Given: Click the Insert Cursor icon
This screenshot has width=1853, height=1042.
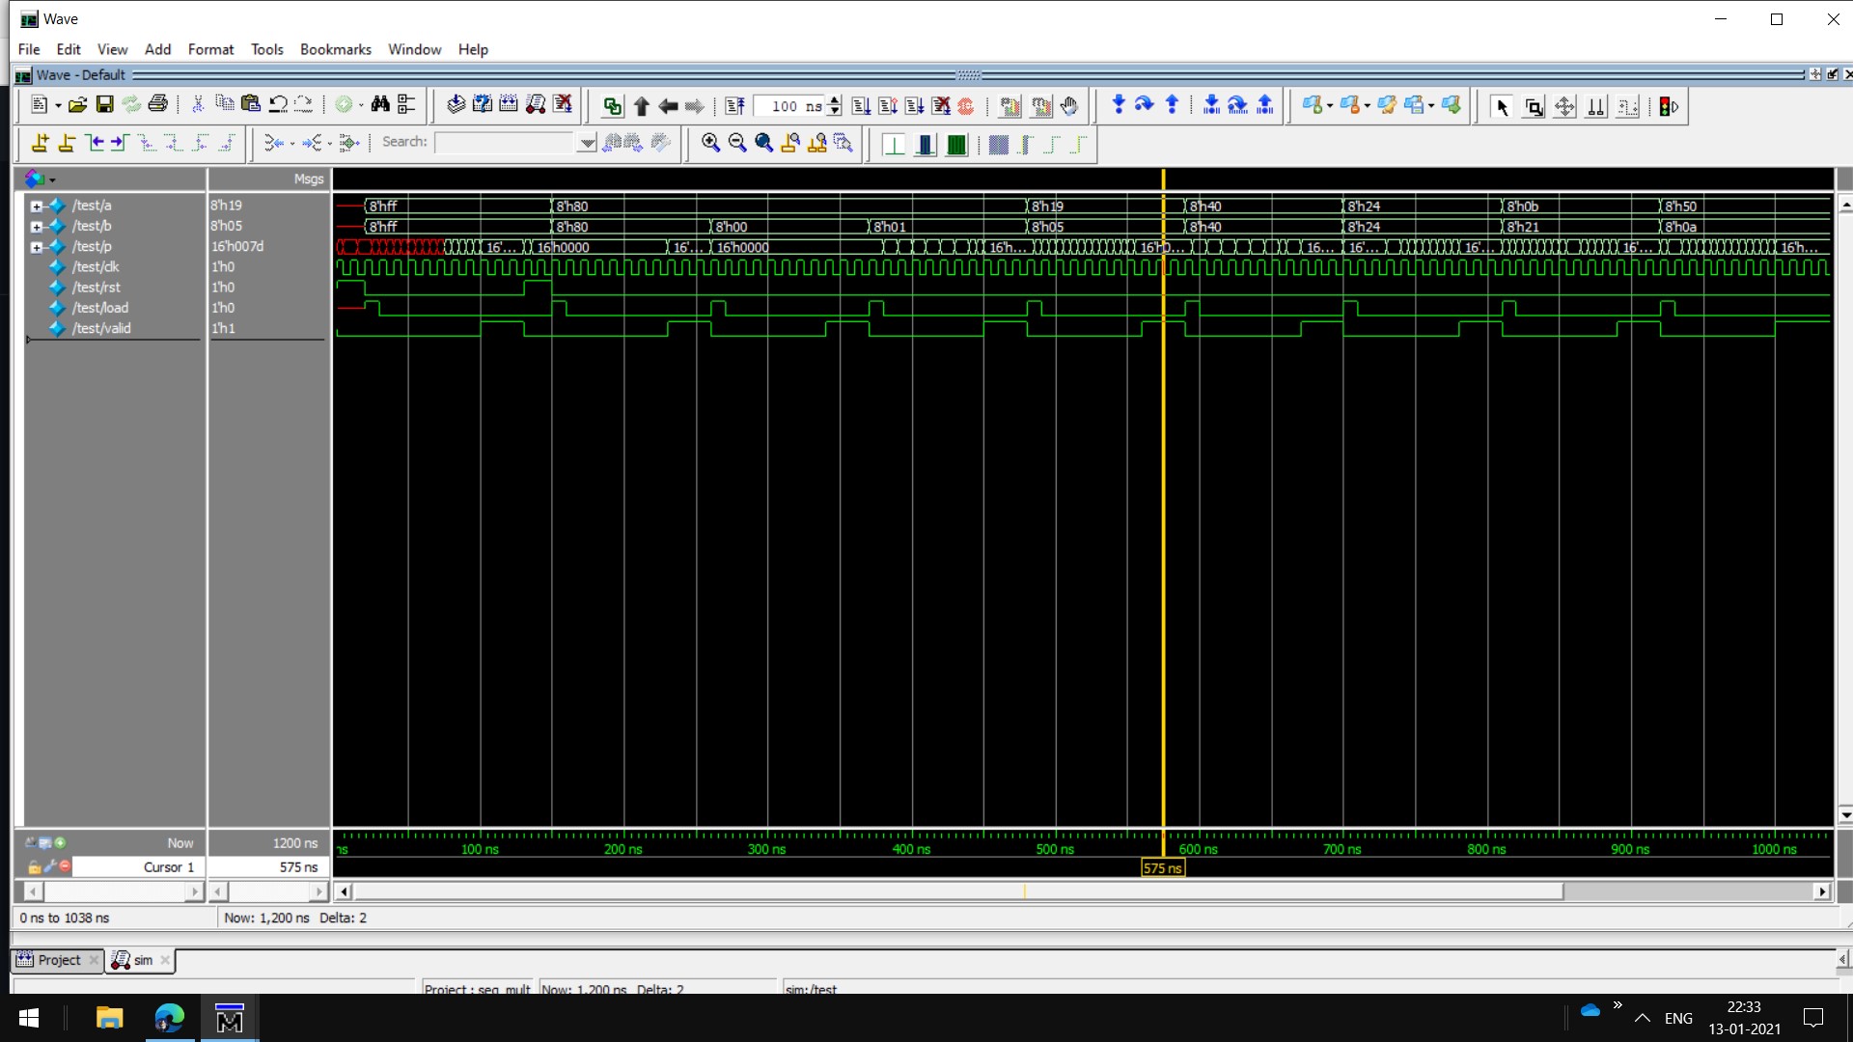Looking at the screenshot, I should pyautogui.click(x=40, y=143).
